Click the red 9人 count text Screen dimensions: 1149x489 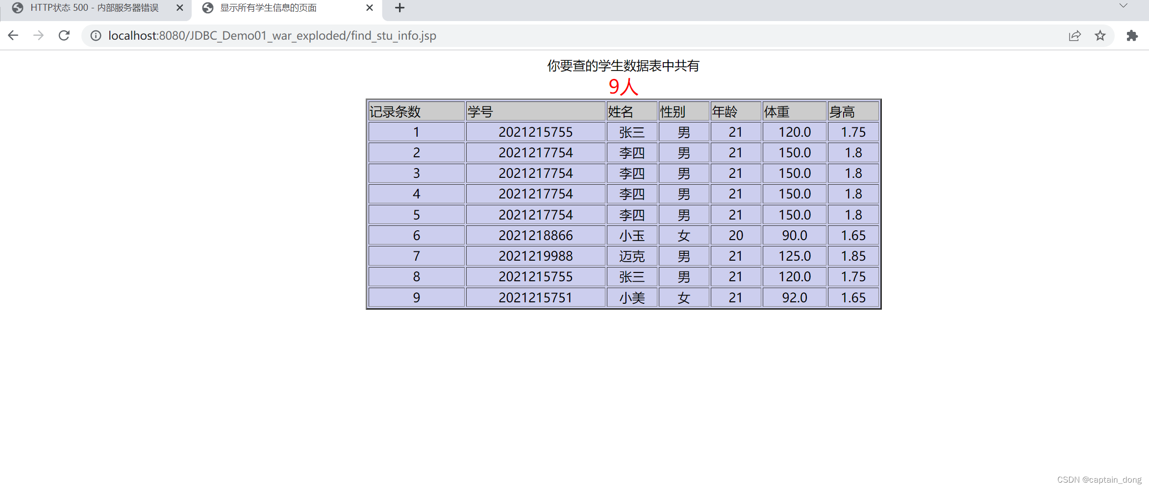point(624,87)
